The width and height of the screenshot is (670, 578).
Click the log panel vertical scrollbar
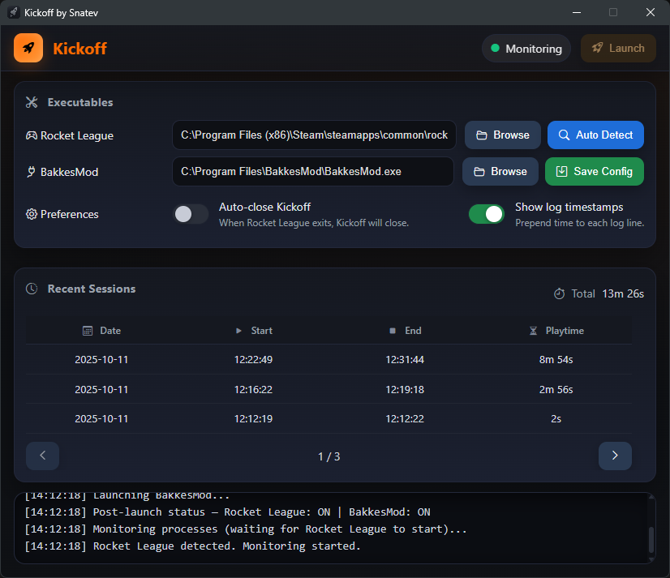tap(650, 538)
